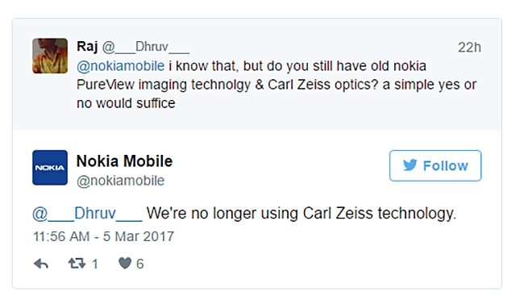The height and width of the screenshot is (300, 516).
Task: Click the Twitter bird icon in the Follow button
Action: point(410,165)
